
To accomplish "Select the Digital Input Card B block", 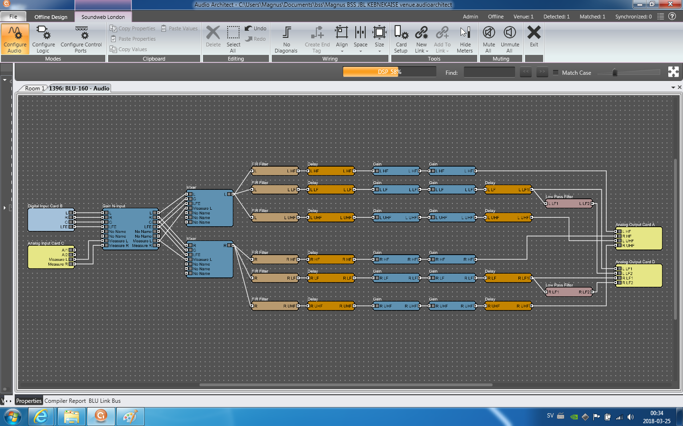I will [51, 220].
